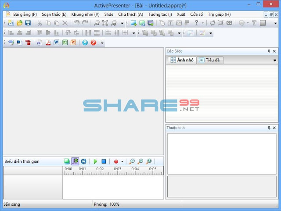Open the question mark icon dropdown arrow
The width and height of the screenshot is (281, 211).
pos(203,23)
